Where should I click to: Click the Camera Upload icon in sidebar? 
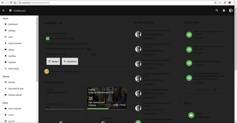[6, 95]
